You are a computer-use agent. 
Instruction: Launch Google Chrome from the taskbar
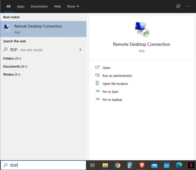pos(117,165)
